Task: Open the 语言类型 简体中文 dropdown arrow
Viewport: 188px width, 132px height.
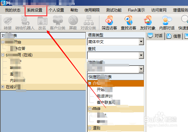Action: (x=141, y=42)
